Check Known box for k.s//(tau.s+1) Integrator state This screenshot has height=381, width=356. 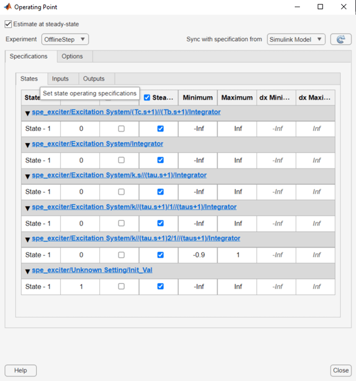[x=121, y=192]
